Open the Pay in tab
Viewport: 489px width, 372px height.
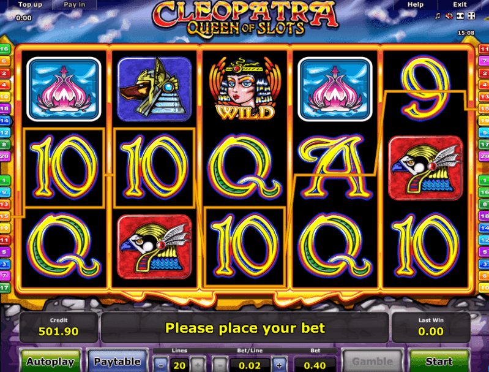tap(74, 4)
